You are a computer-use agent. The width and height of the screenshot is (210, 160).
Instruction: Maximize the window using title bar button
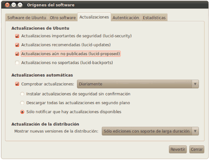pyautogui.click(x=20, y=5)
